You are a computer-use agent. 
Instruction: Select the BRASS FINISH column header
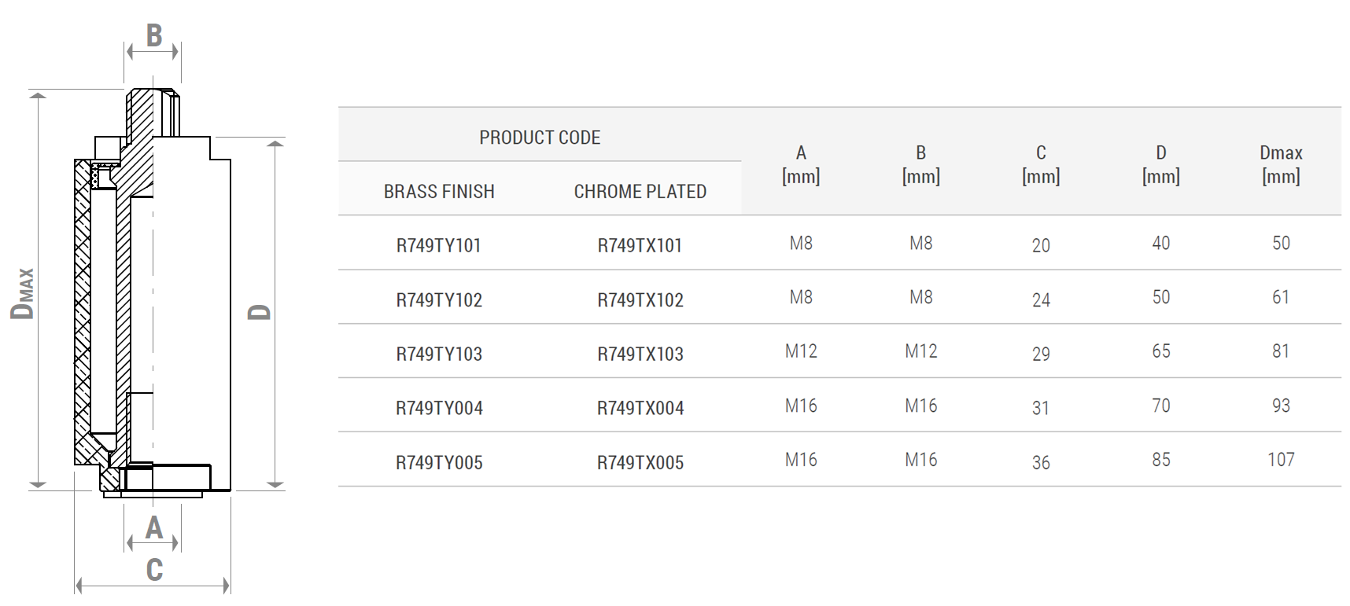pyautogui.click(x=439, y=191)
